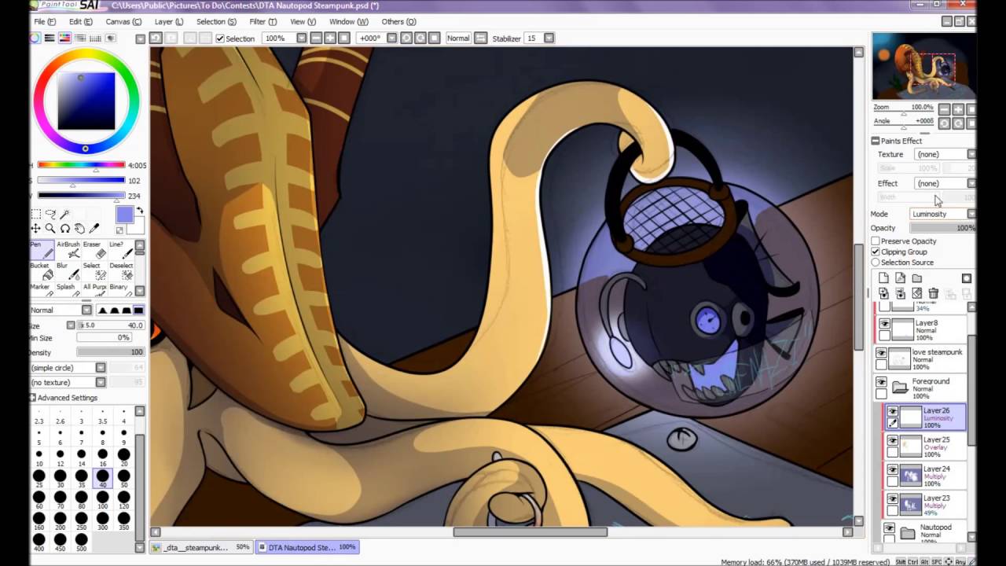Open the brush blending mode Normal dropdown
Screen dimensions: 1006x566
point(61,310)
